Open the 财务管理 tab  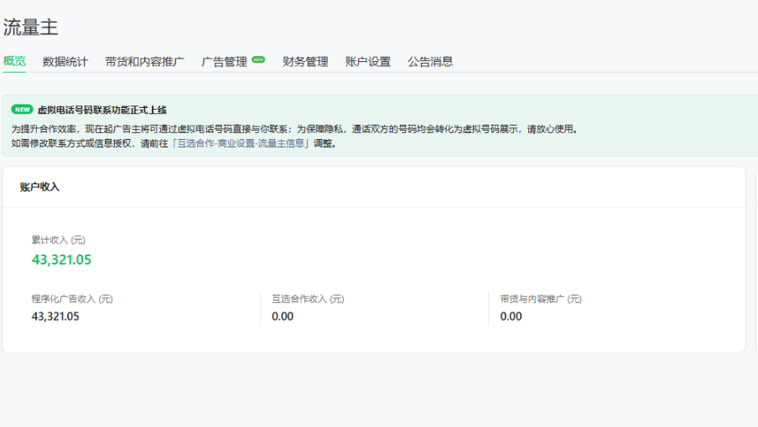pos(305,61)
